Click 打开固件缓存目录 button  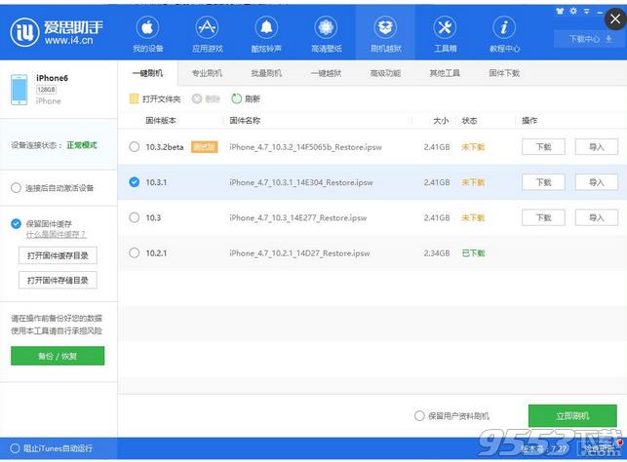pyautogui.click(x=58, y=255)
